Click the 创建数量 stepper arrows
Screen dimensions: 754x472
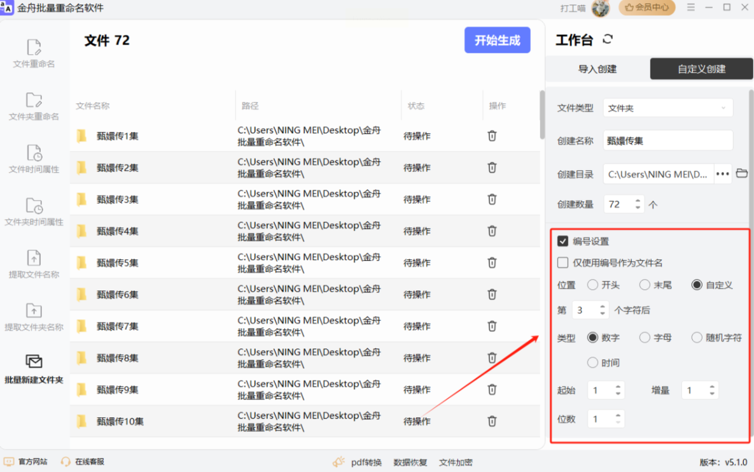pos(638,204)
